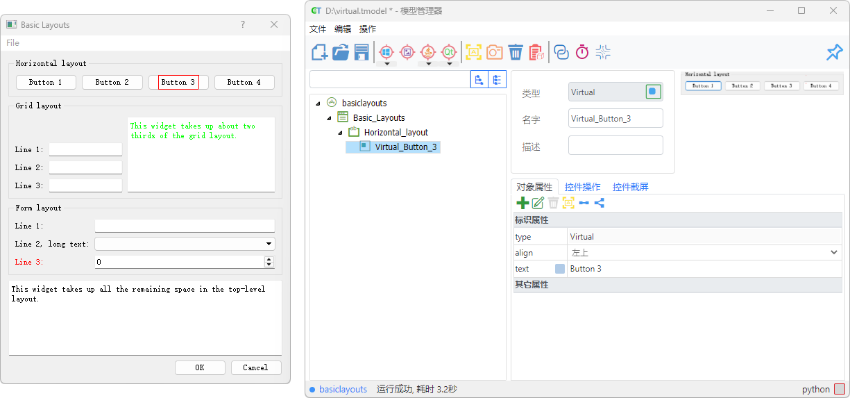Click the orange camera screenshot icon
Screen dimensions: 850x398
click(494, 52)
